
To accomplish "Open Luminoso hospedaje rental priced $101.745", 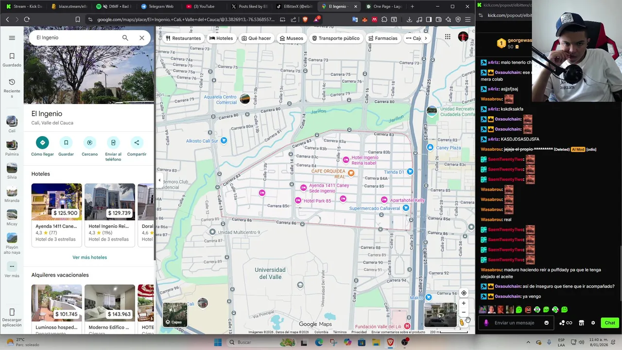I will click(x=56, y=308).
